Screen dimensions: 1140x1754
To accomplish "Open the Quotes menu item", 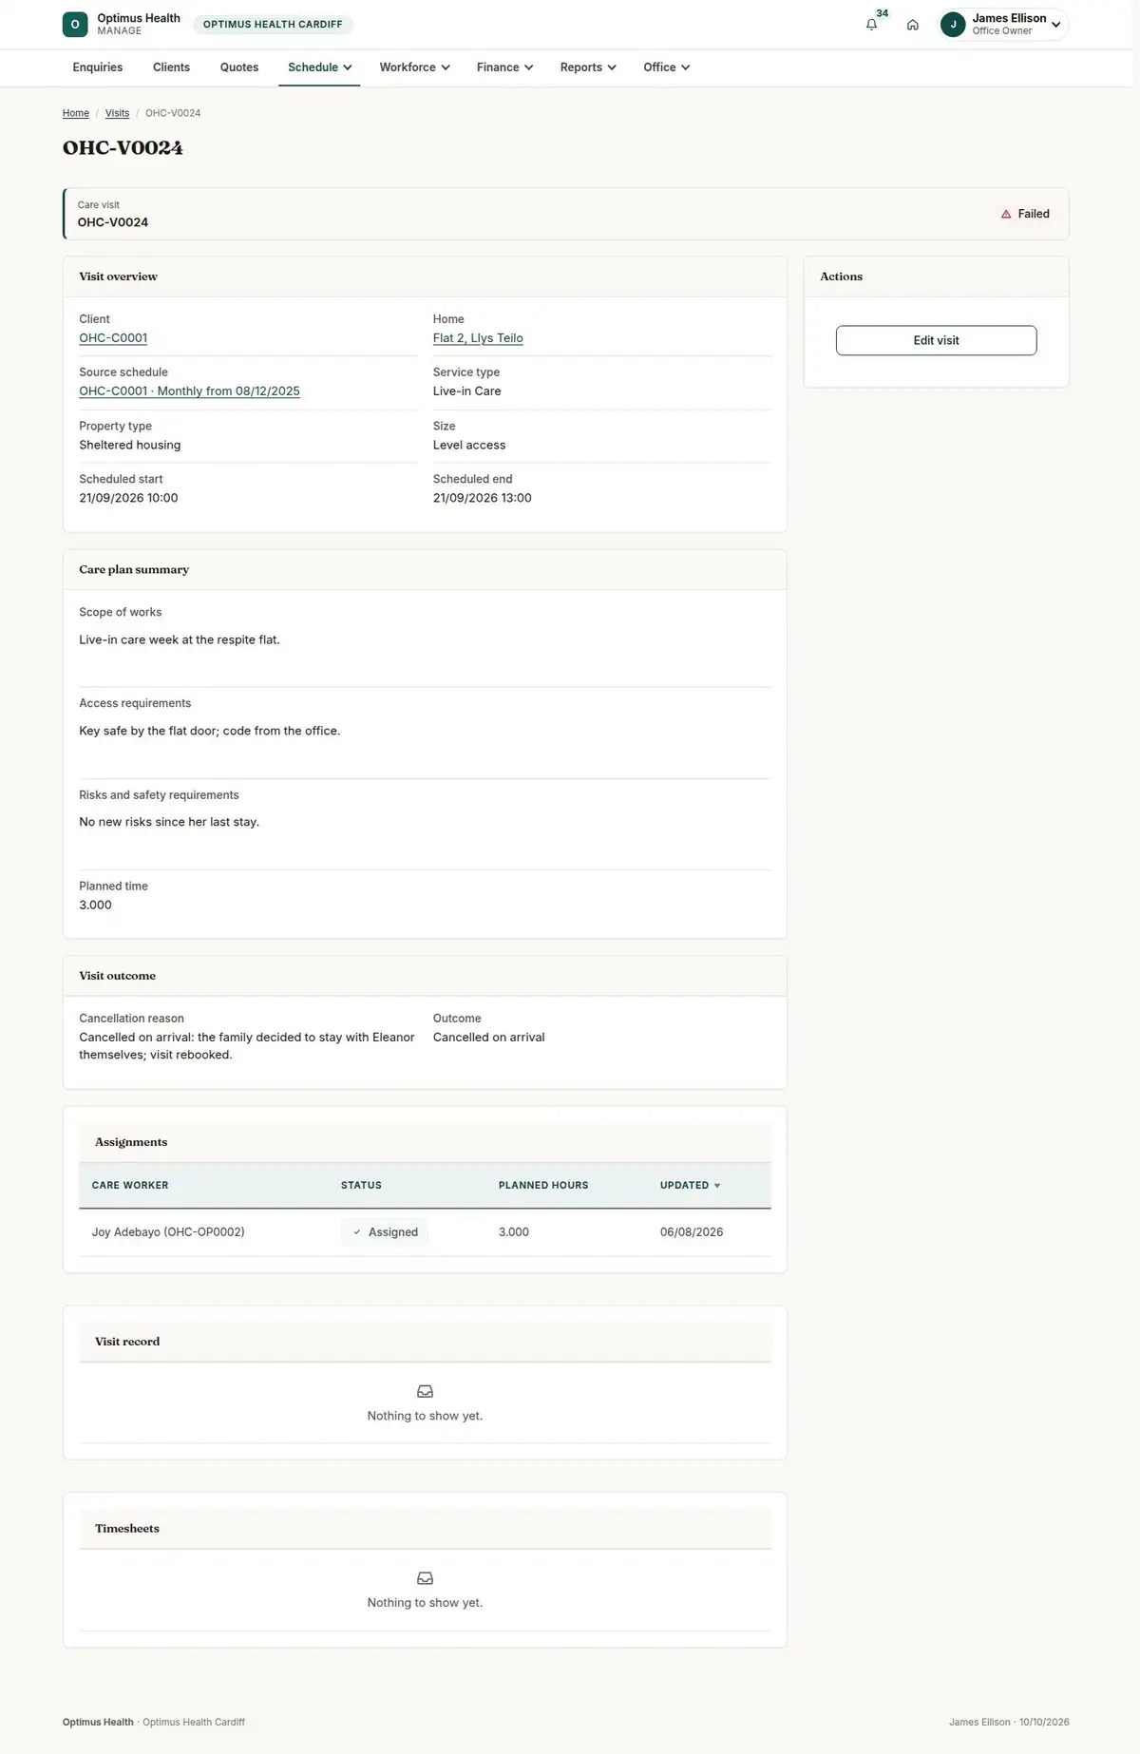I will (x=239, y=67).
